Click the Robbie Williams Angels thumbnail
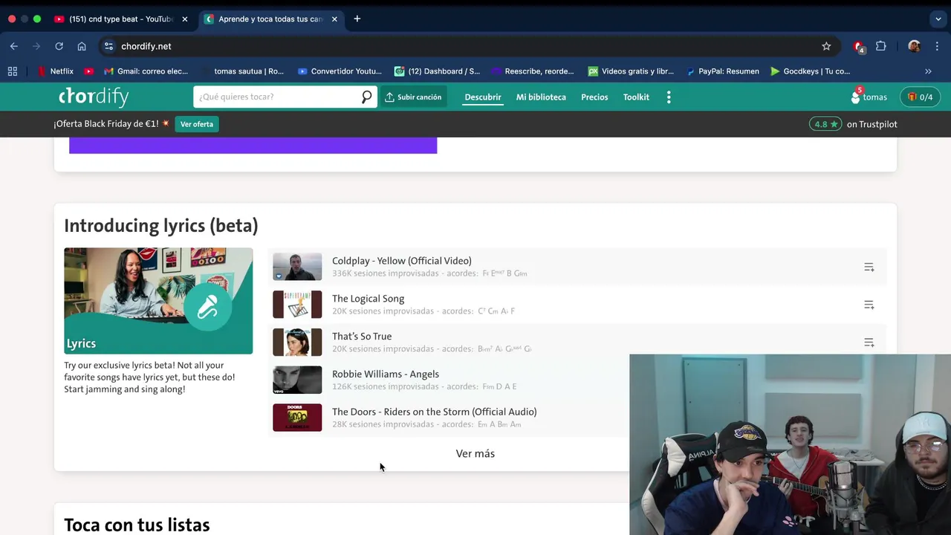Viewport: 951px width, 535px height. coord(297,380)
